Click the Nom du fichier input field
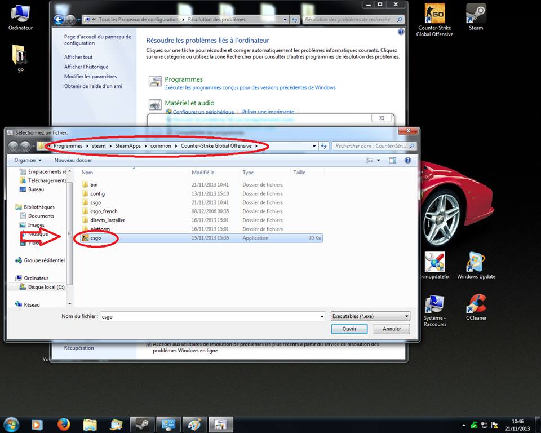This screenshot has width=541, height=433. (x=210, y=316)
